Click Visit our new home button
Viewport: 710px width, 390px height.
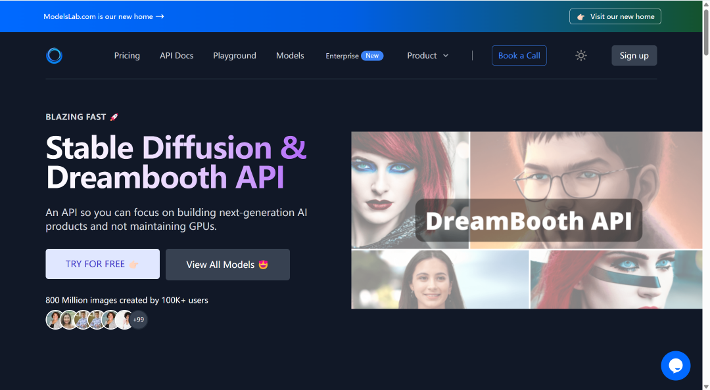(x=615, y=16)
